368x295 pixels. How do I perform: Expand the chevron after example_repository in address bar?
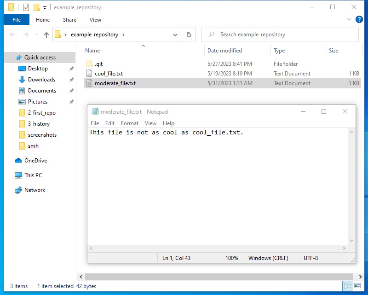[123, 35]
